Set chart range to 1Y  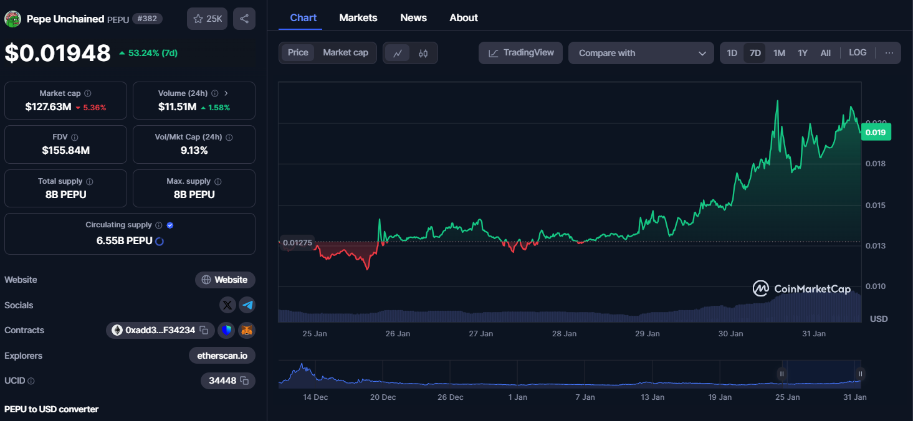803,53
